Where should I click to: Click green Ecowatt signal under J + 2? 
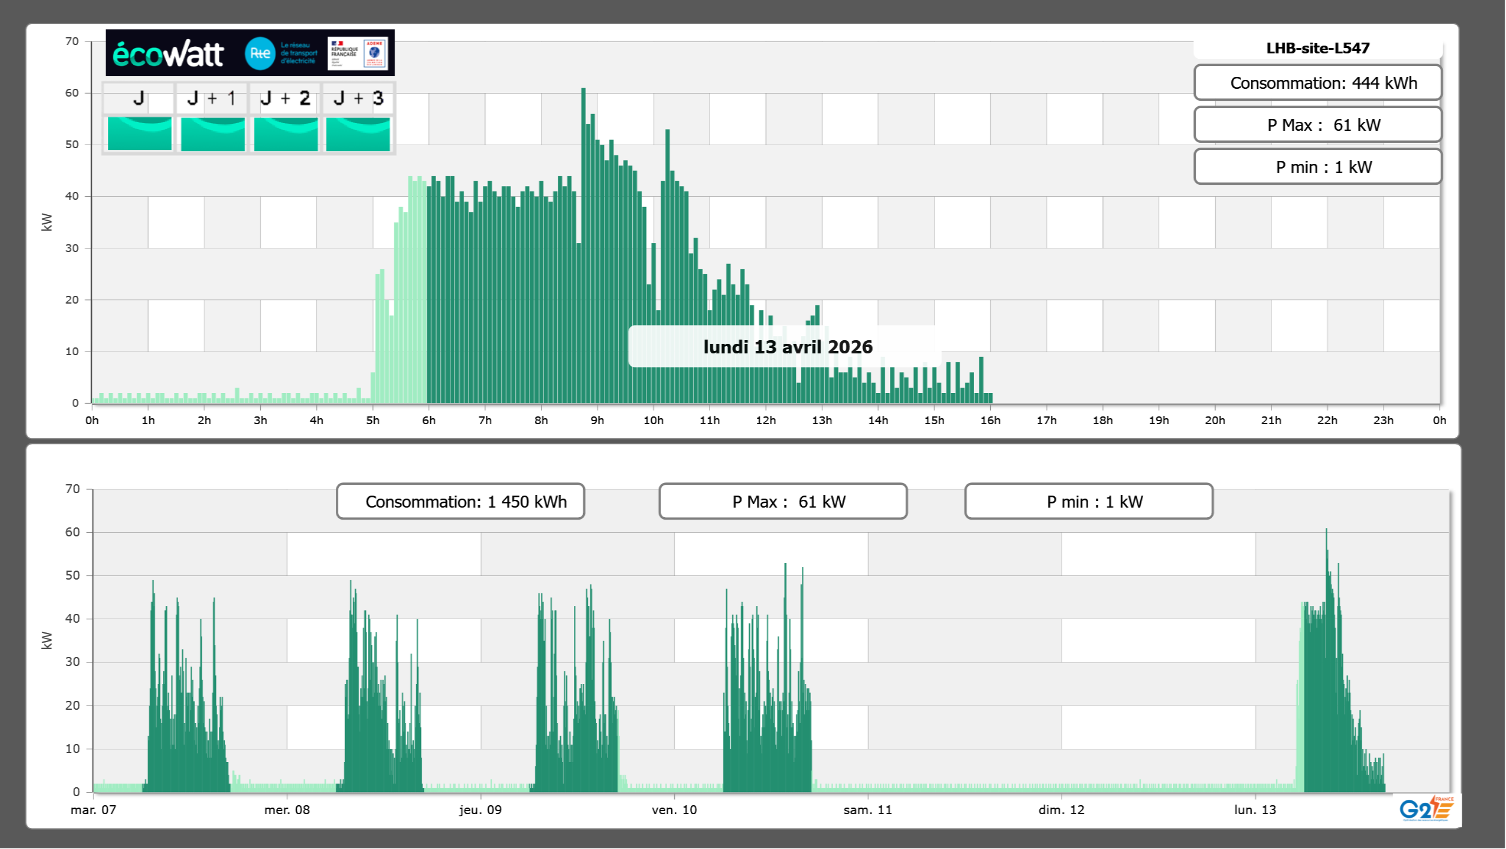click(285, 134)
